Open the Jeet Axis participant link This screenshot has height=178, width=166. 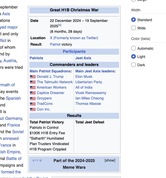[83, 58]
